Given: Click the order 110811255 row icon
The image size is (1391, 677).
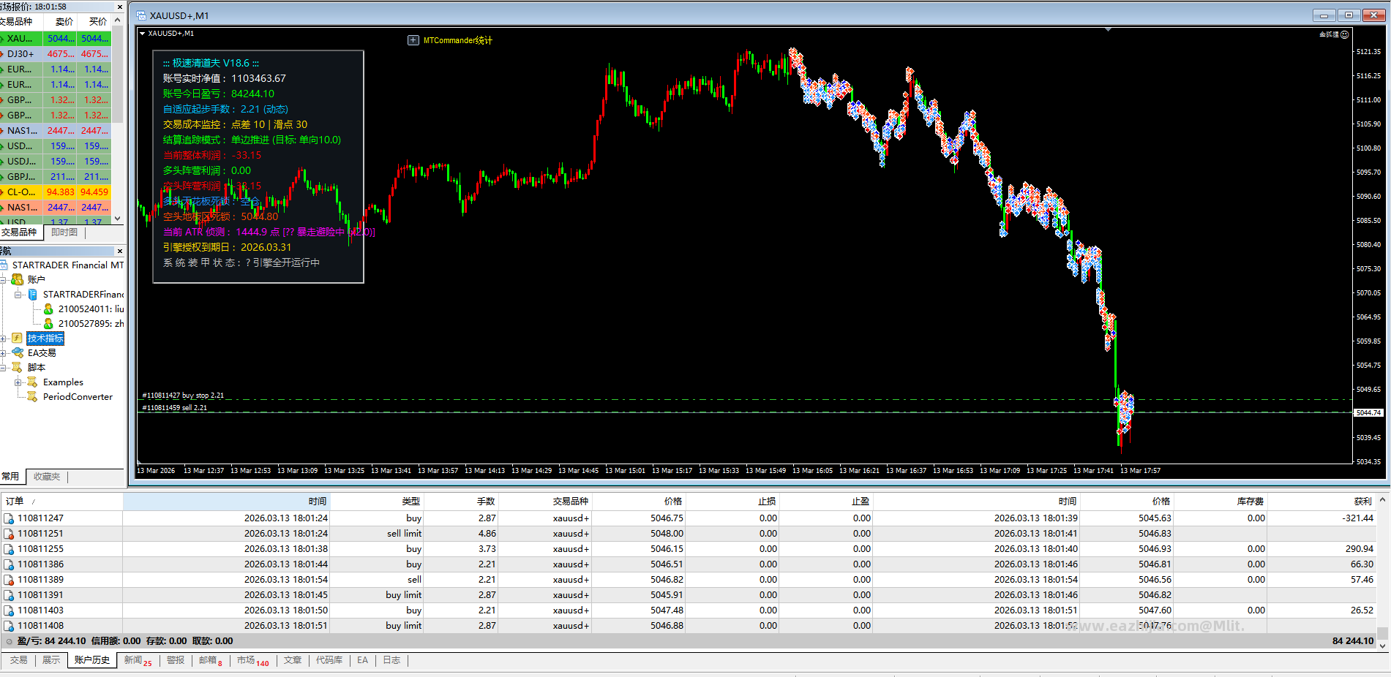Looking at the screenshot, I should click(x=9, y=549).
